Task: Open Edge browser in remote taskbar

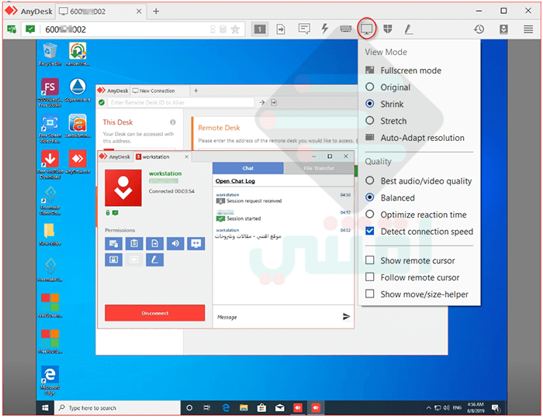Action: tap(226, 408)
